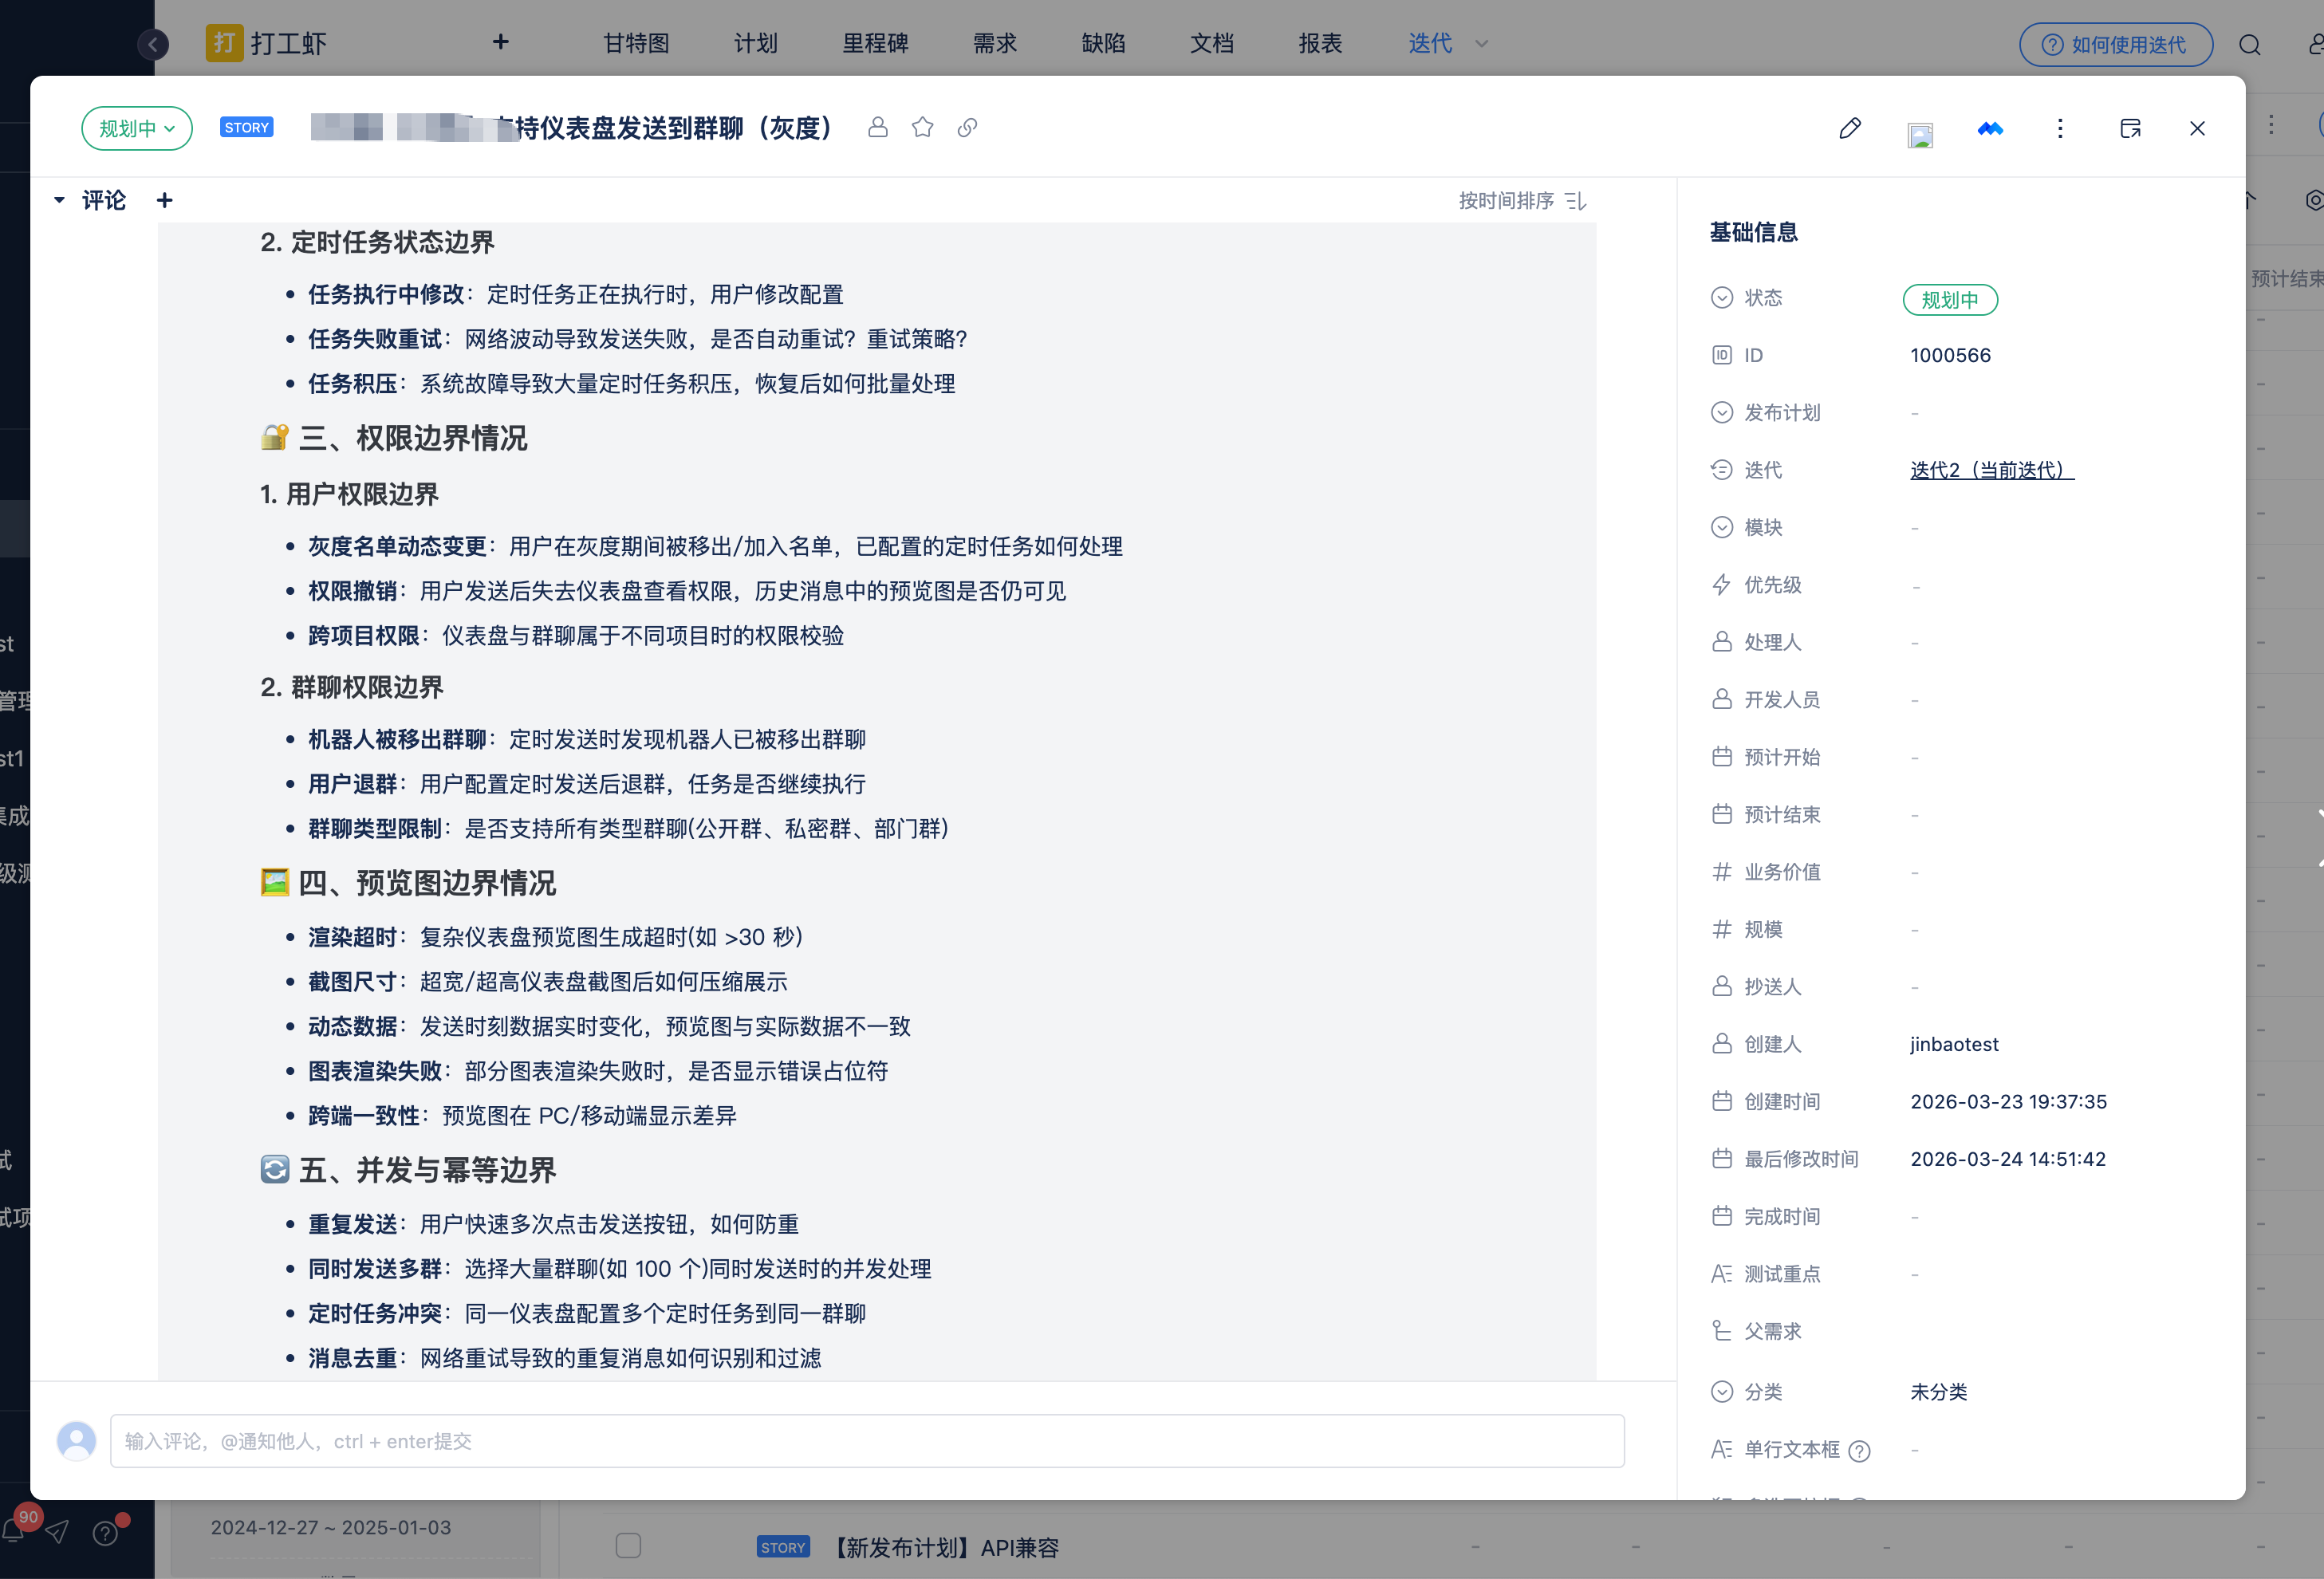The height and width of the screenshot is (1579, 2324).
Task: Click the 规划中 status badge in 基础信息
Action: tap(1949, 300)
